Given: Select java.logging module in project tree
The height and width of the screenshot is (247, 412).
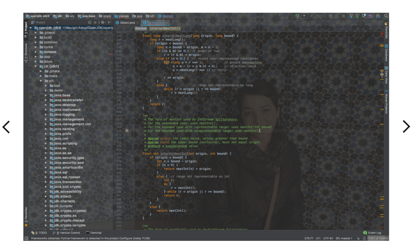Looking at the screenshot, I should tap(64, 115).
